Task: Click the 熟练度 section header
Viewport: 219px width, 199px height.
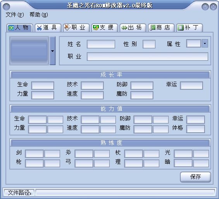Action: (x=110, y=143)
